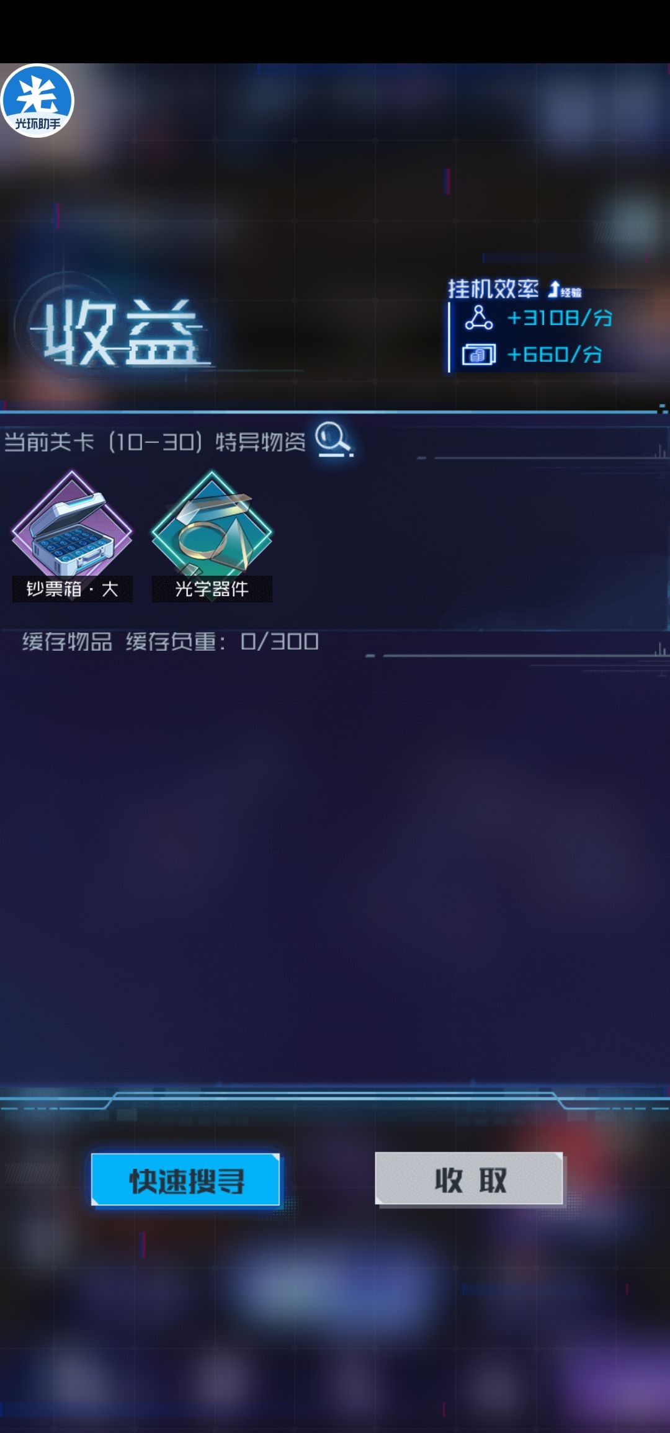Tap the 缓存物品 section label
Image resolution: width=670 pixels, height=1433 pixels.
(x=67, y=641)
